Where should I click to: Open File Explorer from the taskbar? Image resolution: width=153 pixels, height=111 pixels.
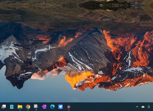pyautogui.click(x=20, y=107)
